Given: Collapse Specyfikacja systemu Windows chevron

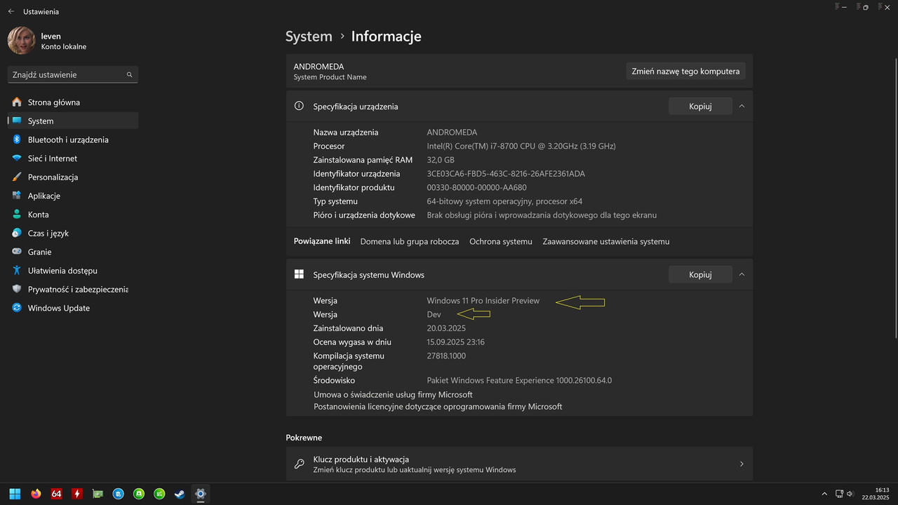Looking at the screenshot, I should coord(742,275).
